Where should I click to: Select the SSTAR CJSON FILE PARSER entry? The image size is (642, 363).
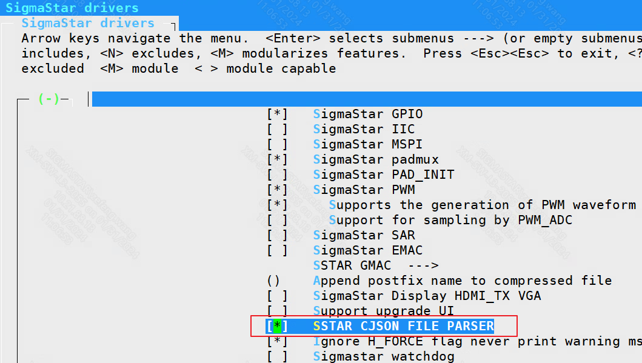(403, 326)
